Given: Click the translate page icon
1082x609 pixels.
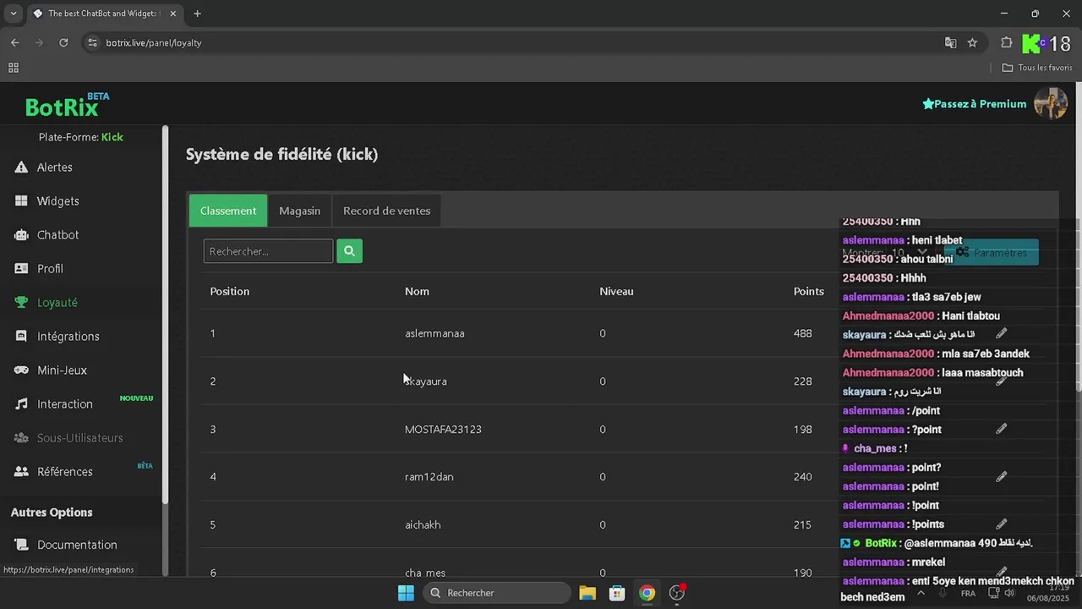Looking at the screenshot, I should (950, 42).
